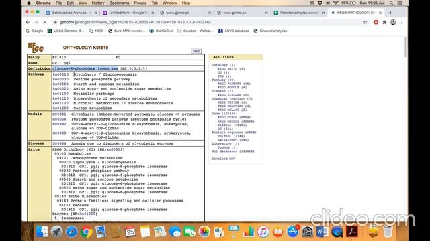Open App Store from the dock
This screenshot has height=241, width=430.
pos(293,232)
